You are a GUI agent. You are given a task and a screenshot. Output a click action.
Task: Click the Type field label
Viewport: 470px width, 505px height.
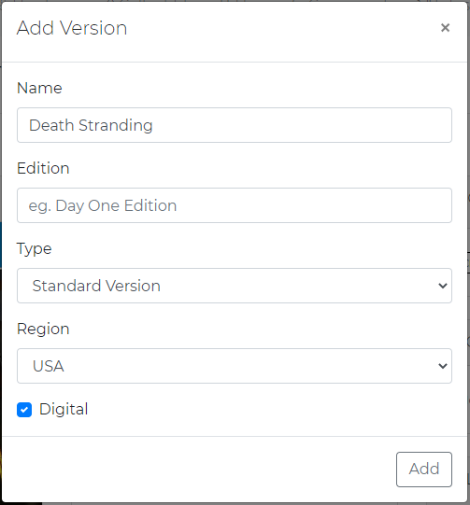[x=35, y=249]
